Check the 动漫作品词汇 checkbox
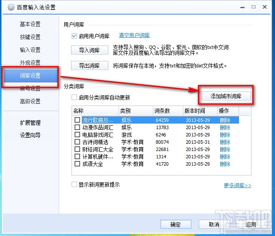 (x=77, y=127)
